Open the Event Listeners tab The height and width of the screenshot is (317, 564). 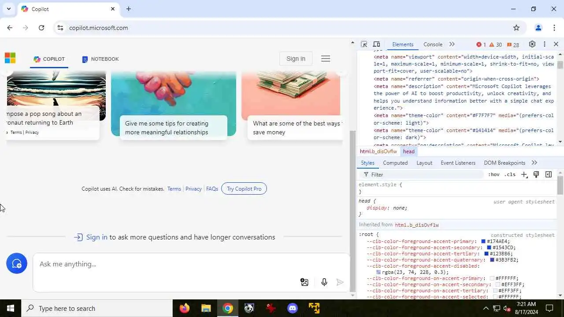coord(458,163)
